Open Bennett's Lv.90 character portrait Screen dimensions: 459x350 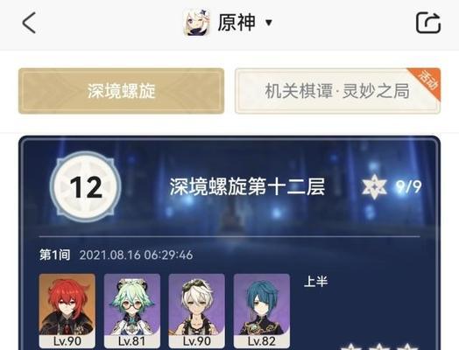(197, 311)
